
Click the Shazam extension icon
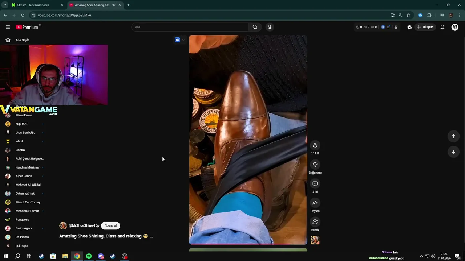coord(420,15)
